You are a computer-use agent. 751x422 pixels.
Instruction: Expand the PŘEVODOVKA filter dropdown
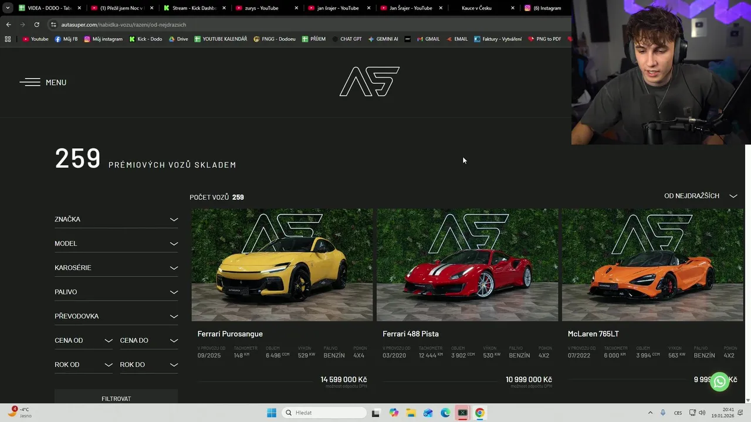tap(116, 316)
